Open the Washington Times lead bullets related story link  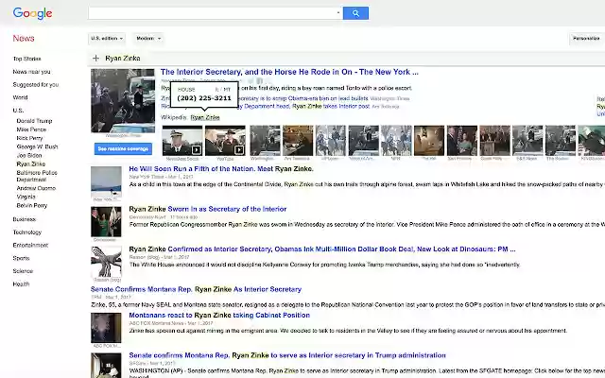(304, 98)
